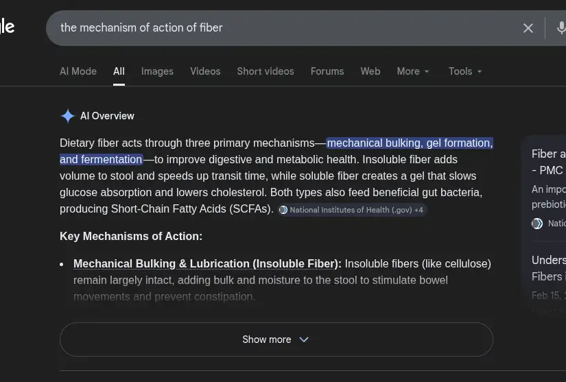Switch to the Images tab
Screen dimensions: 566x382
pyautogui.click(x=157, y=71)
